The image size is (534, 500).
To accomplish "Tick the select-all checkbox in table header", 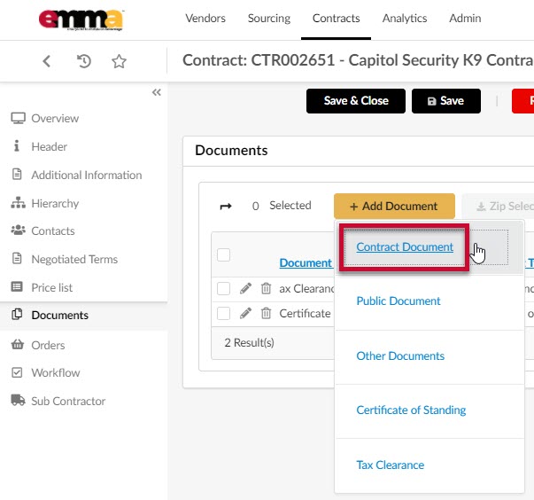I will coord(223,254).
